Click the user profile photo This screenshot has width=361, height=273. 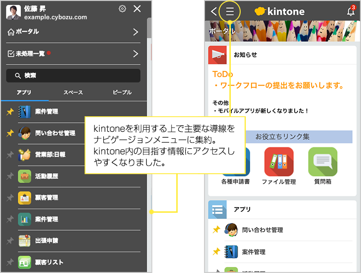pyautogui.click(x=13, y=12)
